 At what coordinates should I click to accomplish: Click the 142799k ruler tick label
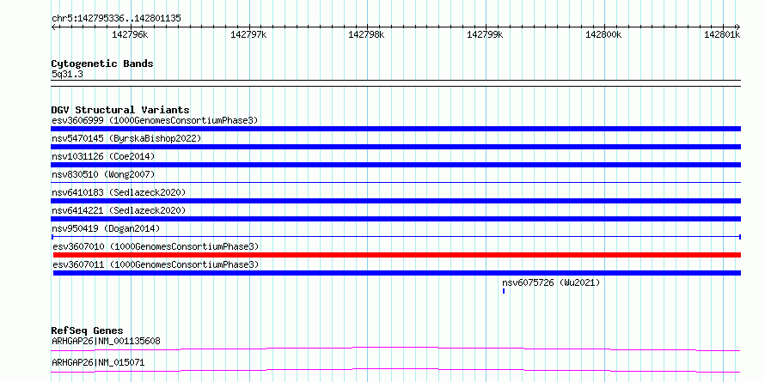486,34
